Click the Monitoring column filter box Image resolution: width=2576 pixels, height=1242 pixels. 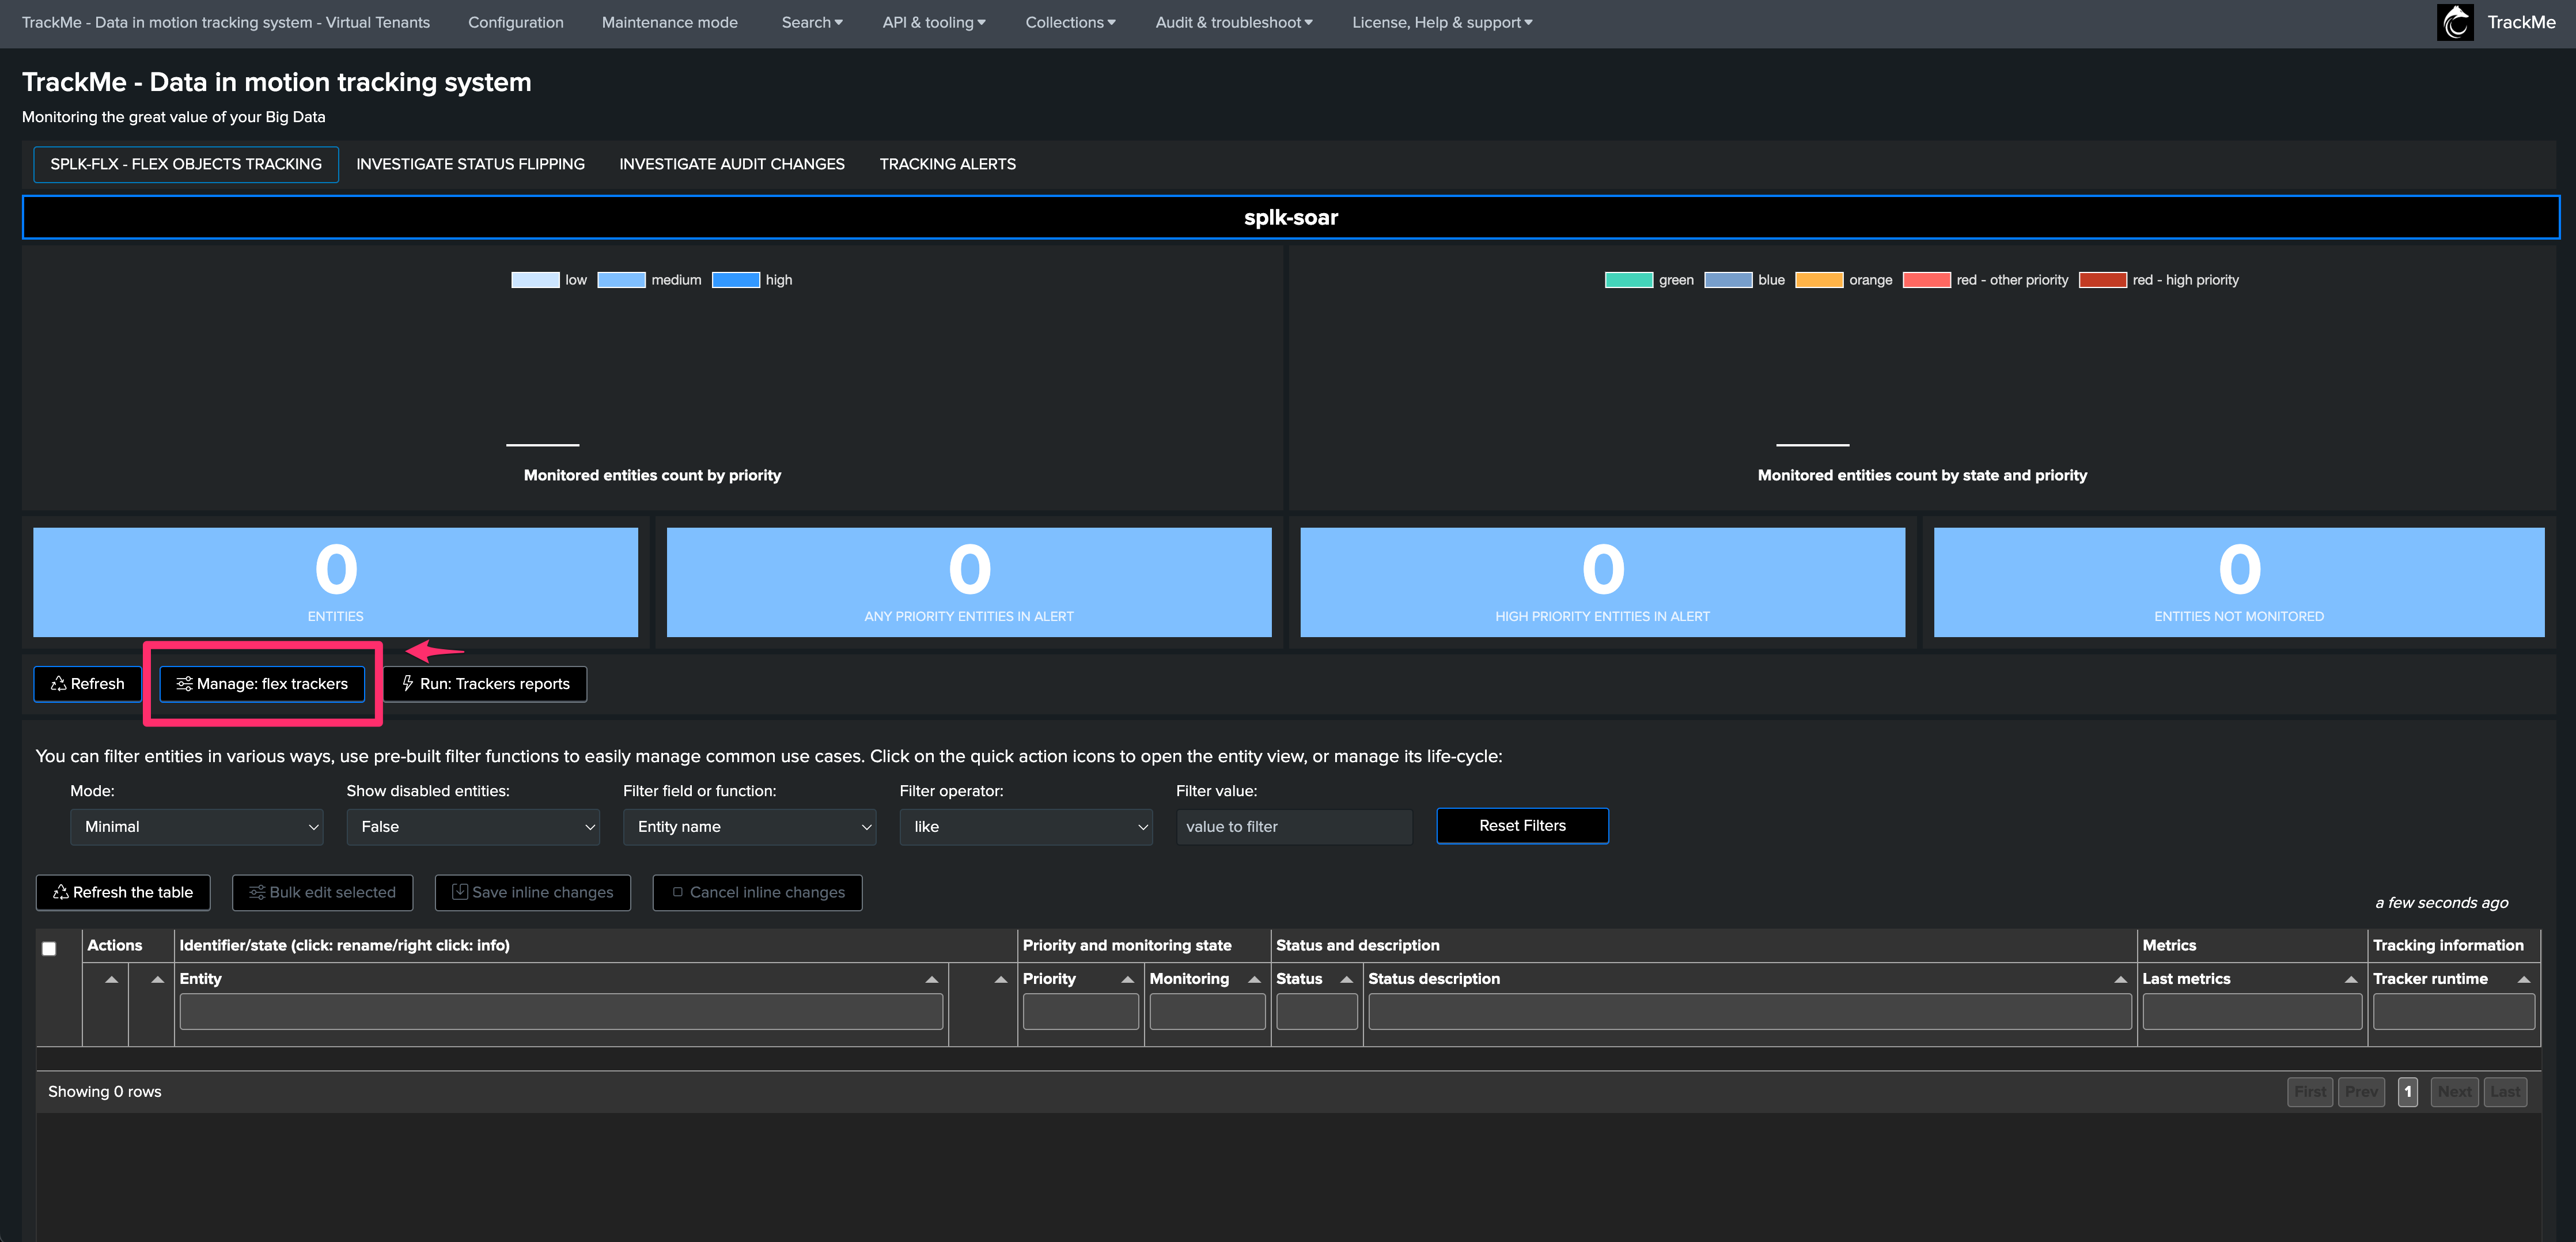1207,1012
